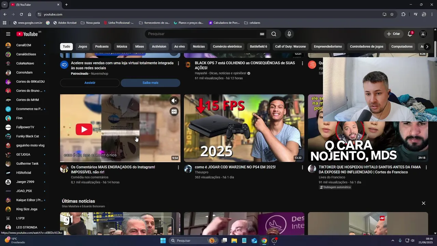This screenshot has width=437, height=246.
Task: Open the notifications bell
Action: (410, 34)
